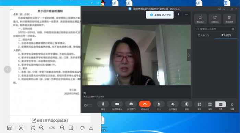Click the 加人 add person icon
The image size is (240, 133).
(x=159, y=104)
